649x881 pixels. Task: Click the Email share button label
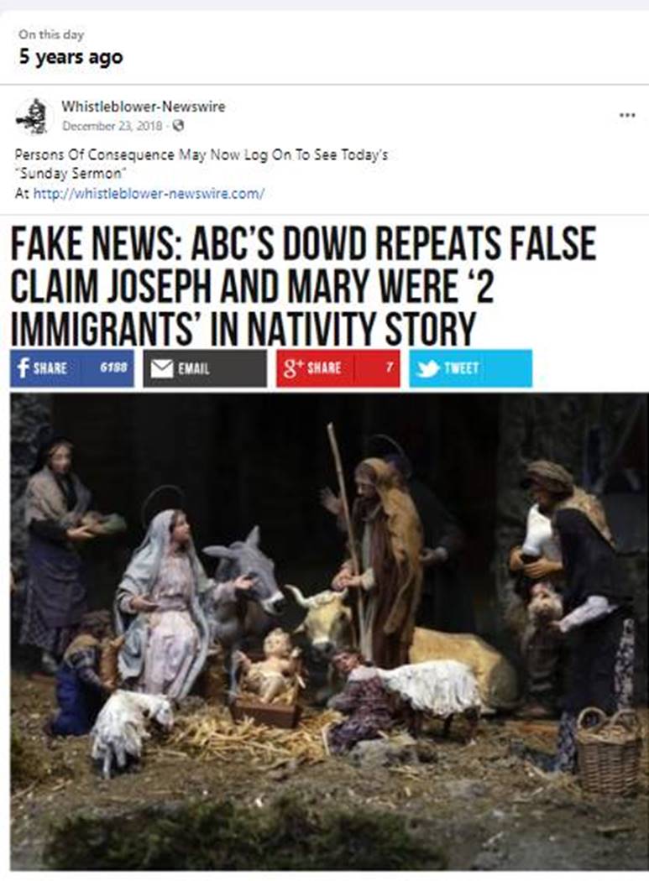193,368
